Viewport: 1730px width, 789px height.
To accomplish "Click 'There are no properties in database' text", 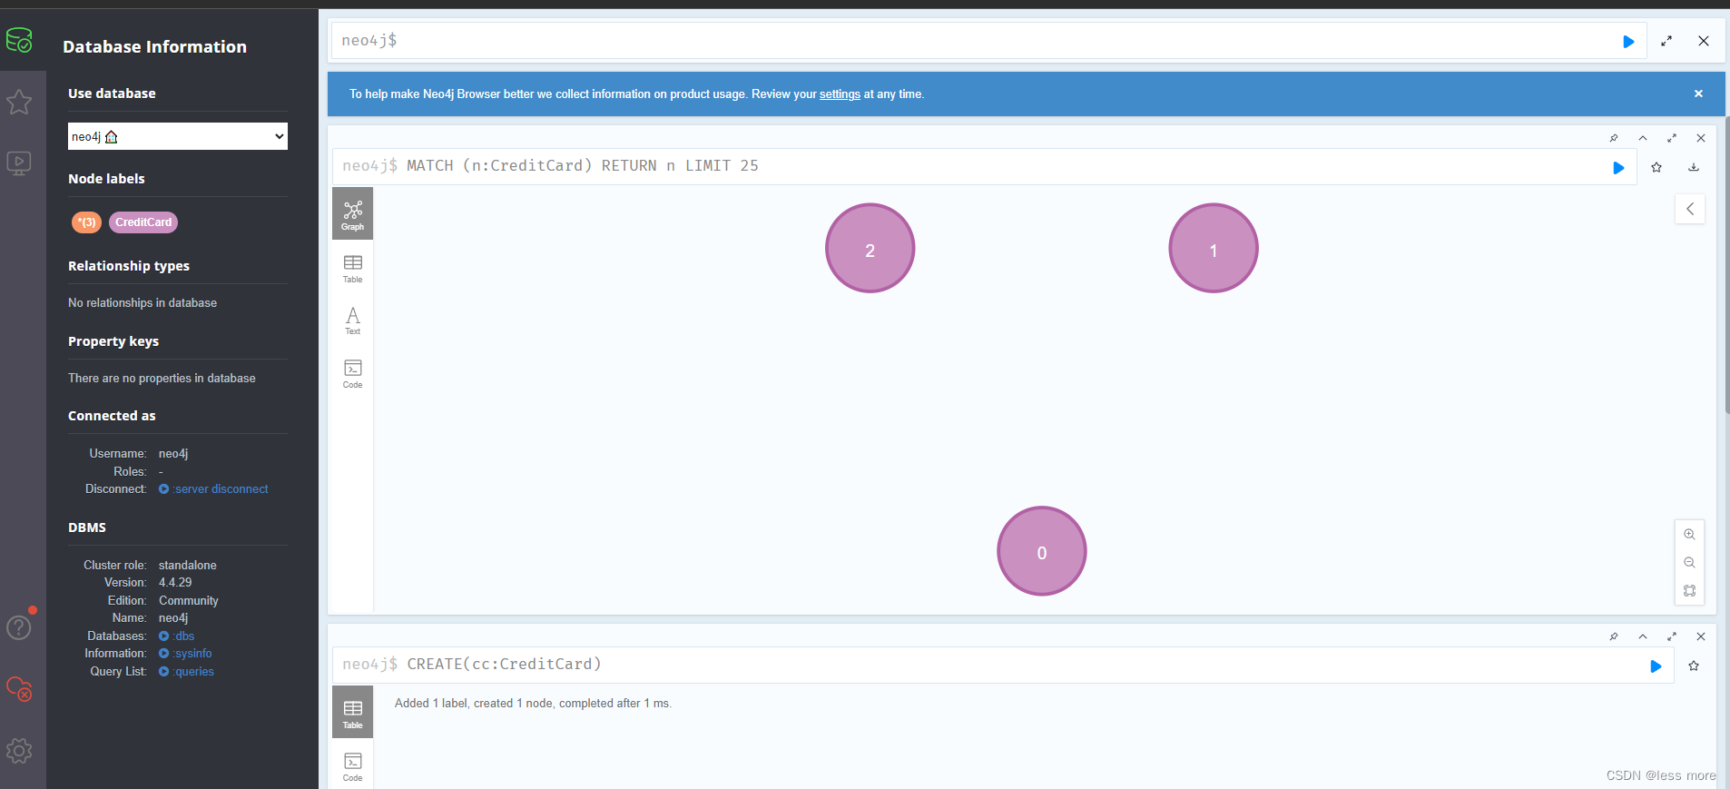I will coord(162,379).
